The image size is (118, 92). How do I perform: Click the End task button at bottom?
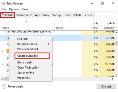107,87
